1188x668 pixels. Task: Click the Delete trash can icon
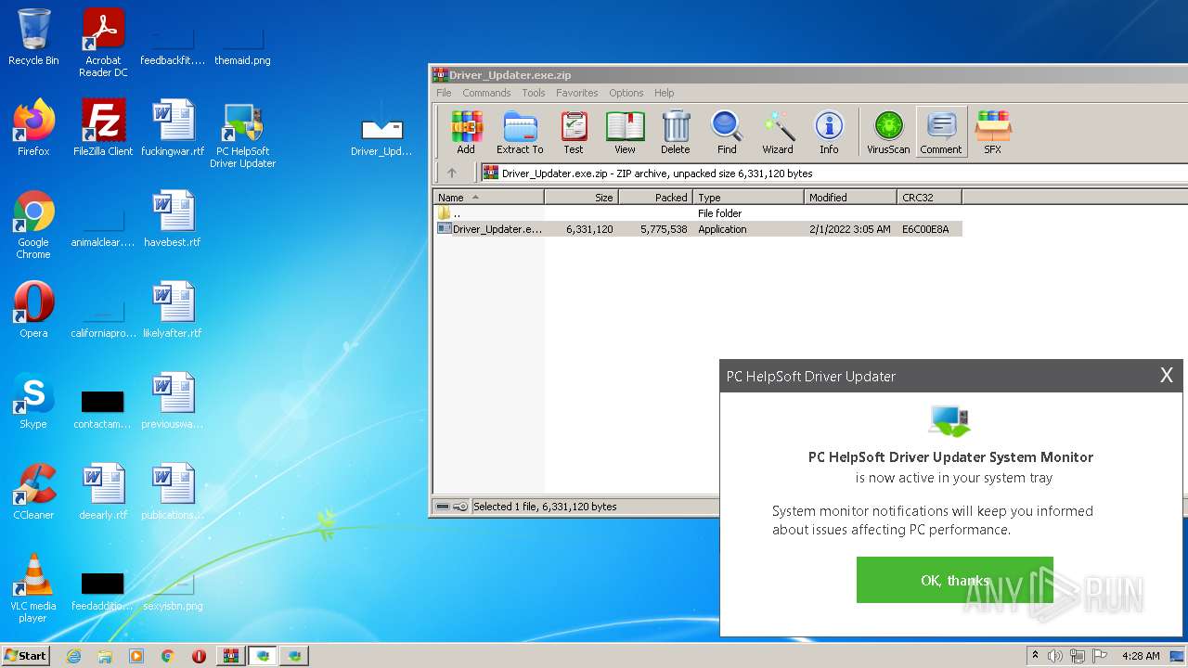point(676,132)
